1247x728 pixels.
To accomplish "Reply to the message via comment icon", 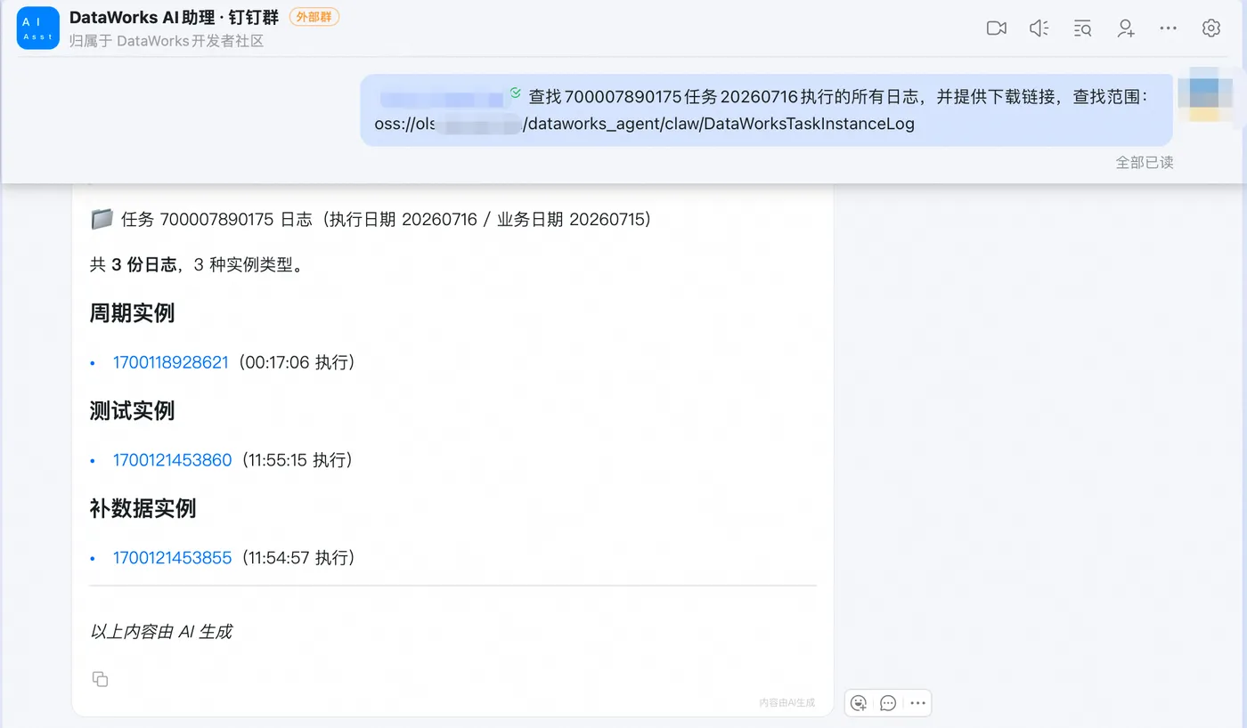I will 888,703.
